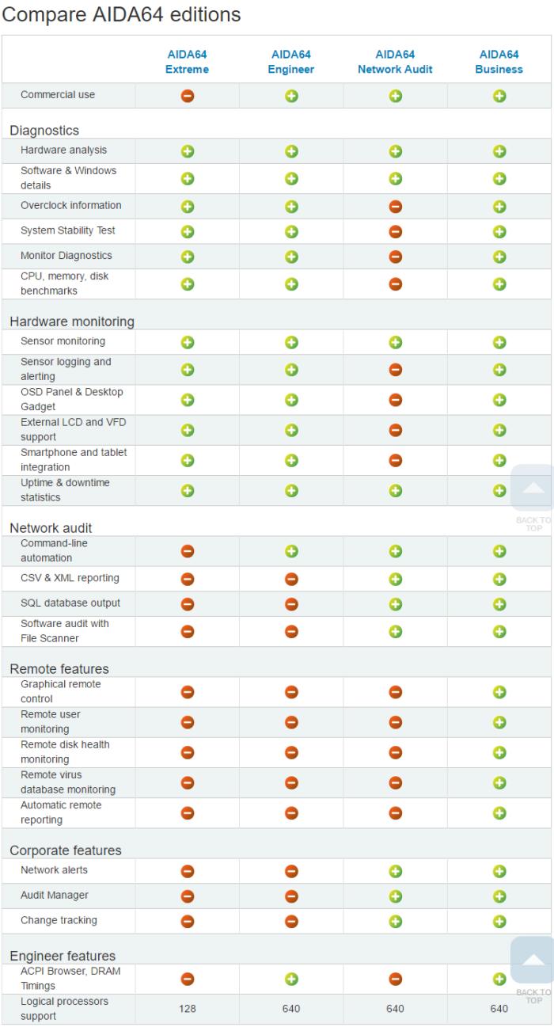Open the AIDA64 Extreme column header link
The width and height of the screenshot is (554, 1027).
(188, 62)
